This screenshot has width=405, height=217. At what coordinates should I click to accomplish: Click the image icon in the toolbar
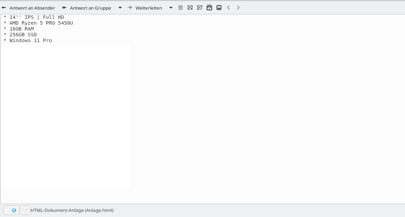pyautogui.click(x=219, y=8)
